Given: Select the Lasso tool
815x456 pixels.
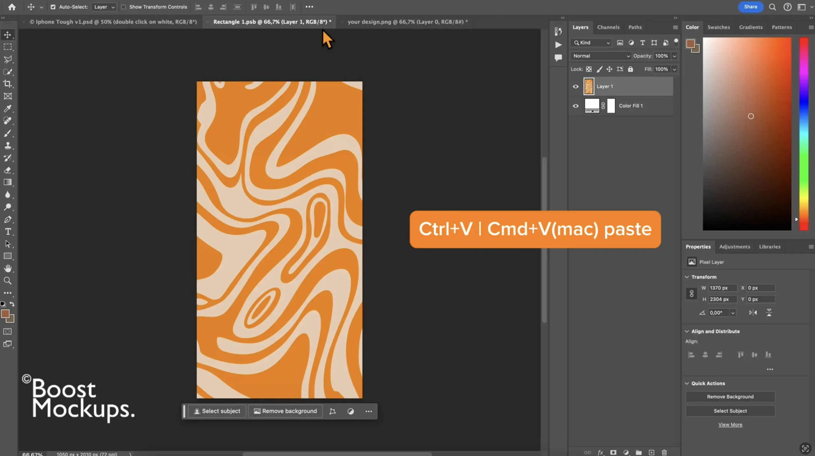Looking at the screenshot, I should 8,60.
